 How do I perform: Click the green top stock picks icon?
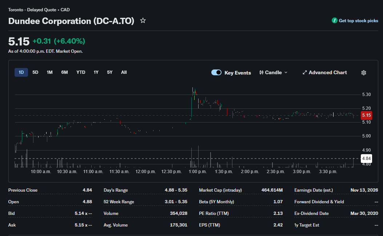(334, 20)
